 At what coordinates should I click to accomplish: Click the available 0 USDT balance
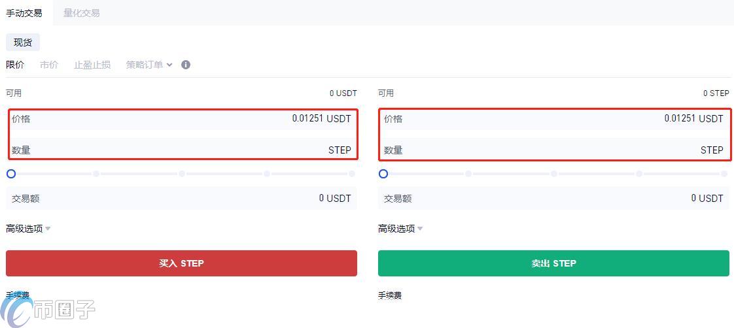pyautogui.click(x=343, y=93)
